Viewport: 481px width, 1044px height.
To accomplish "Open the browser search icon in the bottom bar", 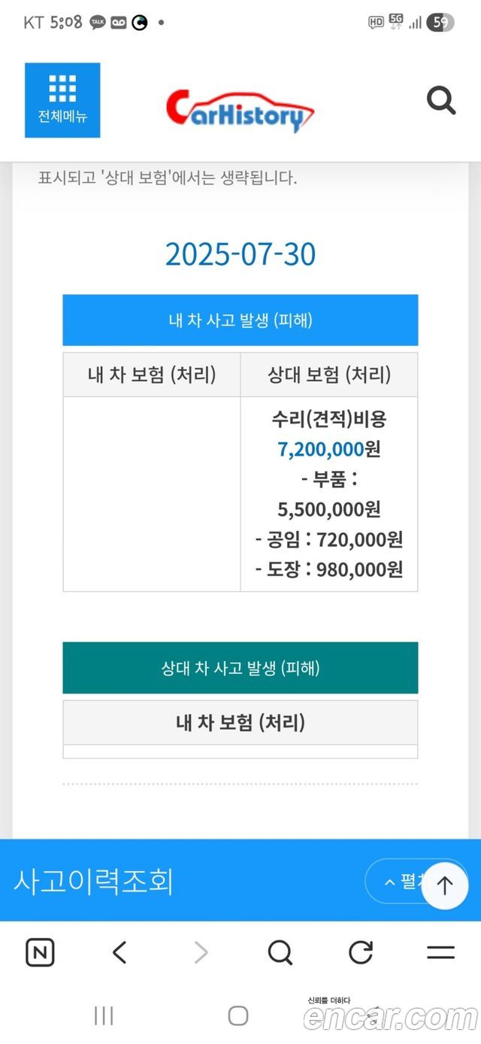I will click(x=280, y=953).
